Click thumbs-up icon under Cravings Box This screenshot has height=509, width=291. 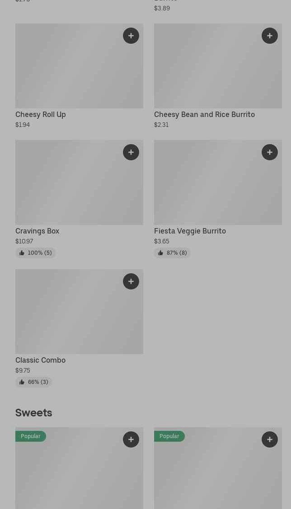point(22,253)
